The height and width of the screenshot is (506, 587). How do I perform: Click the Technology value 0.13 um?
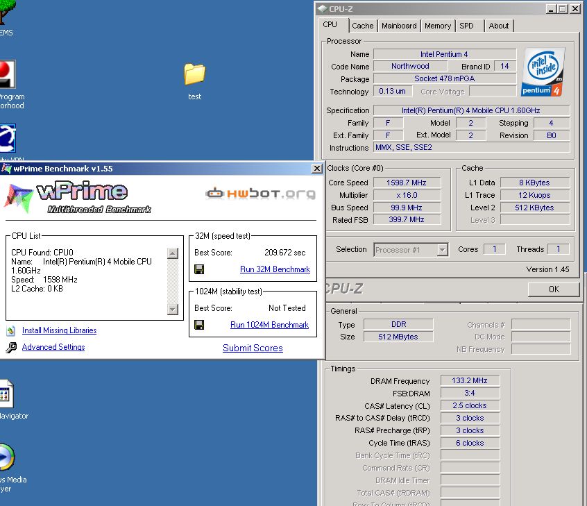point(392,91)
